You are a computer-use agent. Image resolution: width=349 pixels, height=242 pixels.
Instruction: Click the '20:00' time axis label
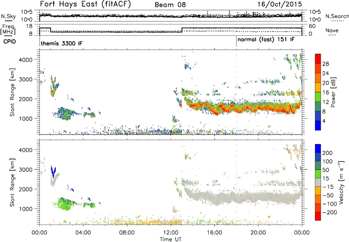(258, 233)
